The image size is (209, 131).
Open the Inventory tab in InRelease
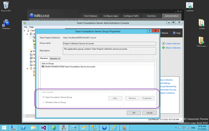point(151,16)
